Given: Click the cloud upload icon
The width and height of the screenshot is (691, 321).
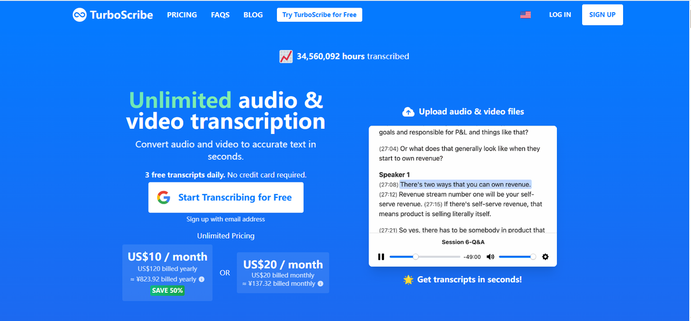Looking at the screenshot, I should pyautogui.click(x=408, y=112).
